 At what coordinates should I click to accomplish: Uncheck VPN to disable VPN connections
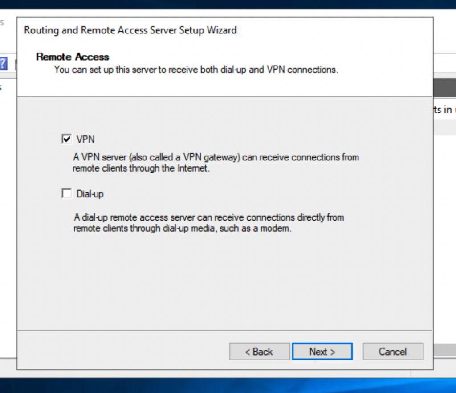(66, 139)
